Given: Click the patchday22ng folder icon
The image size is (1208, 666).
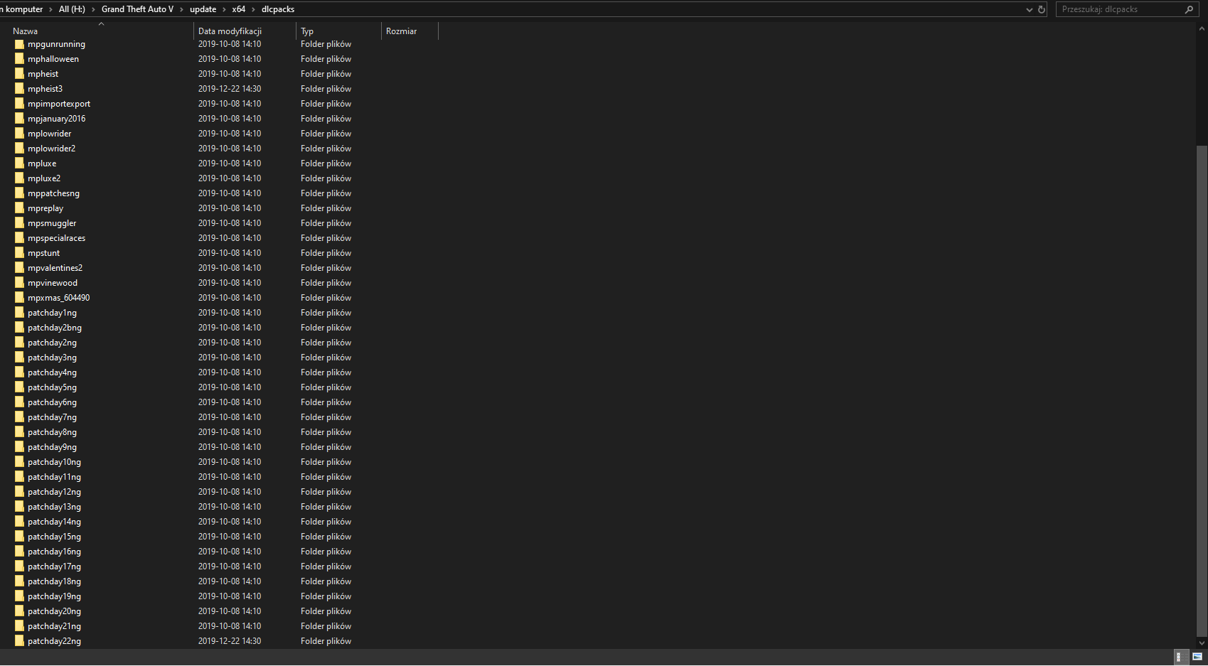Looking at the screenshot, I should [19, 641].
